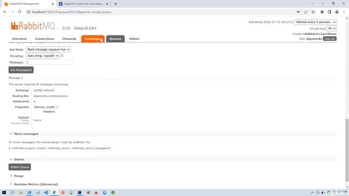Open the Chrome profile avatar
The image size is (349, 196).
(x=337, y=12)
